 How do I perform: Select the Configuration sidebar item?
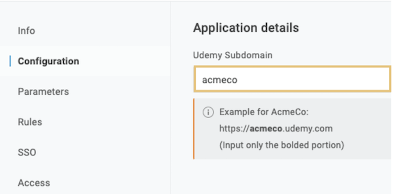pos(48,61)
